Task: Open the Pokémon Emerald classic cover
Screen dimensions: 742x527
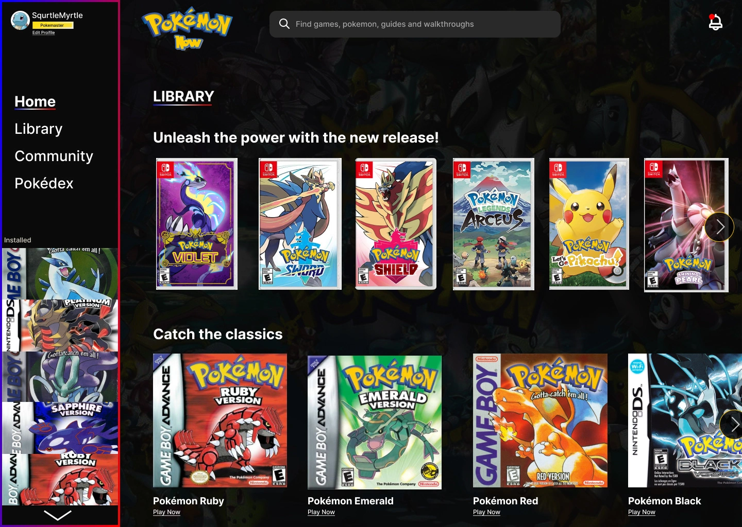Action: pos(375,422)
